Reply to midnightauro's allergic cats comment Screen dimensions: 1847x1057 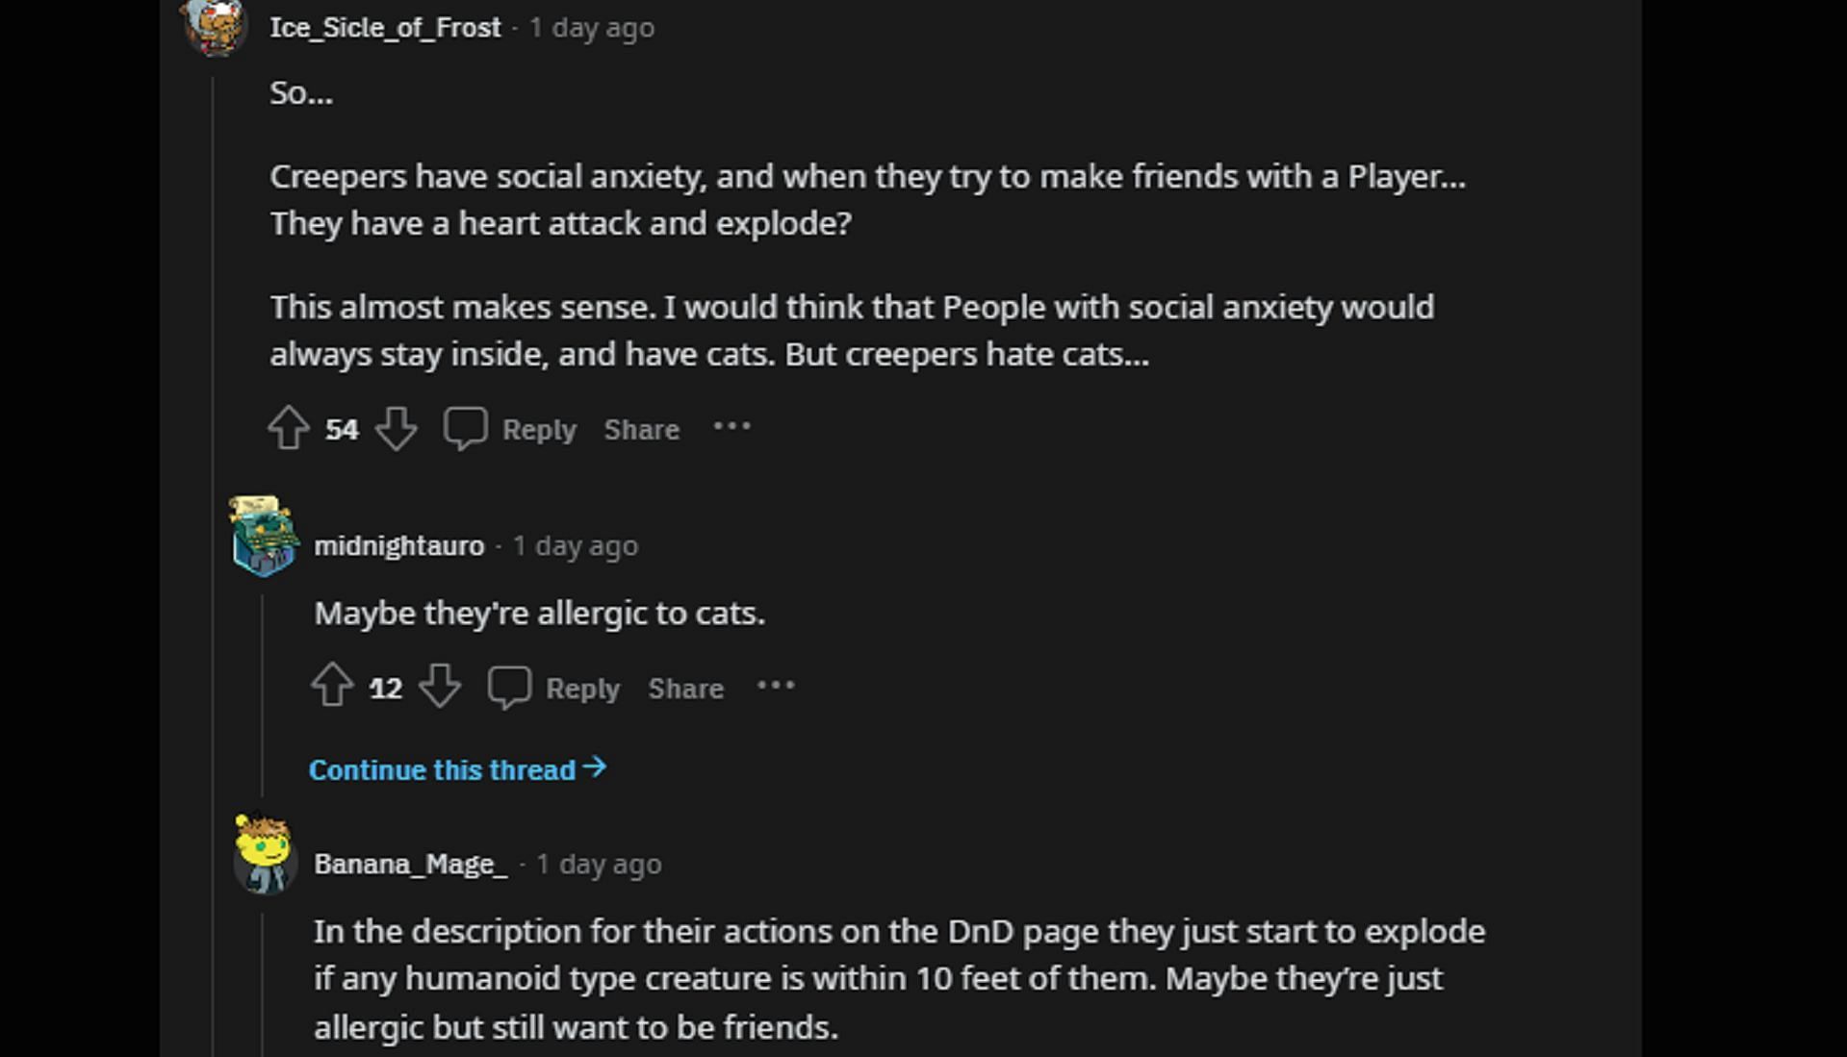[582, 689]
